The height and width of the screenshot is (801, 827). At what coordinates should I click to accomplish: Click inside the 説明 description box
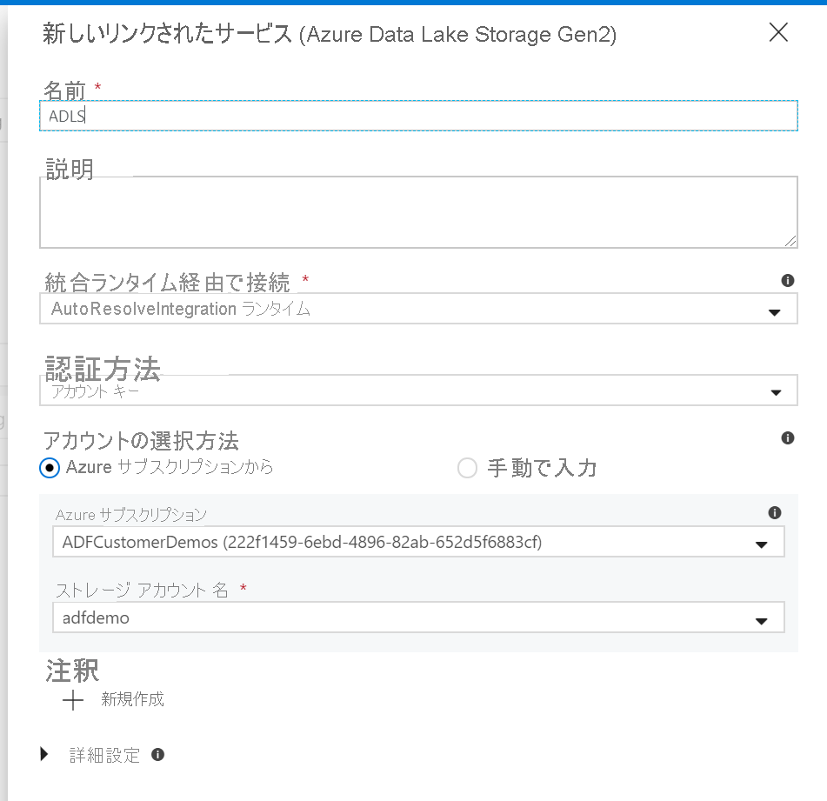tap(417, 209)
